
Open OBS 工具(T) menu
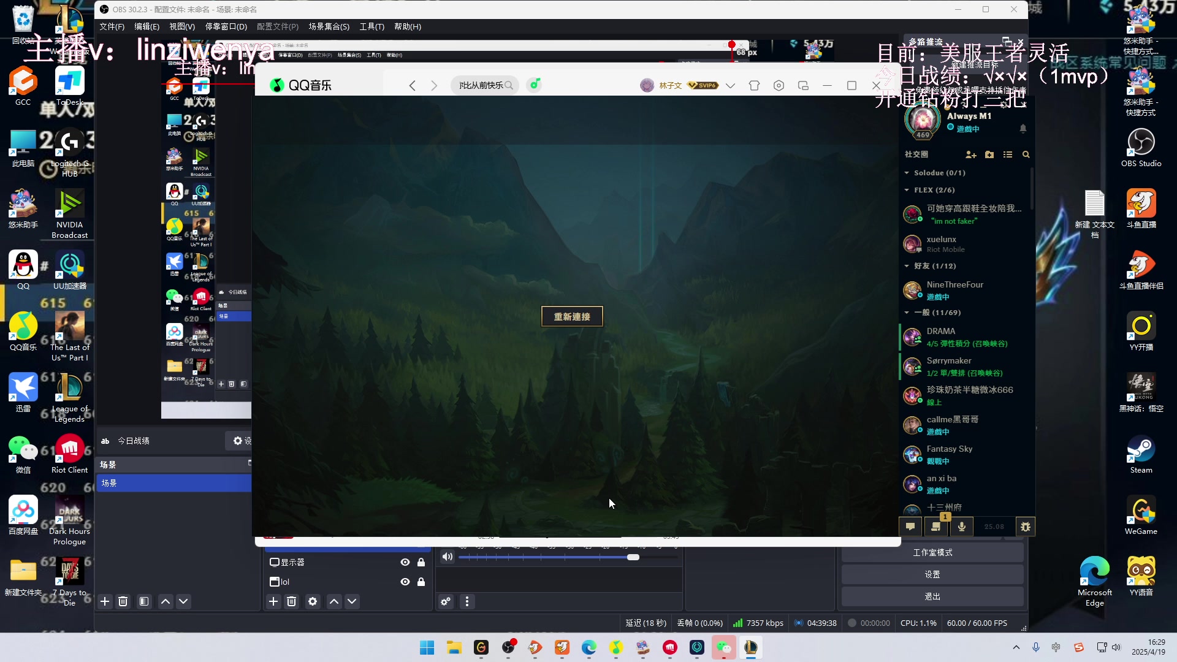click(372, 27)
